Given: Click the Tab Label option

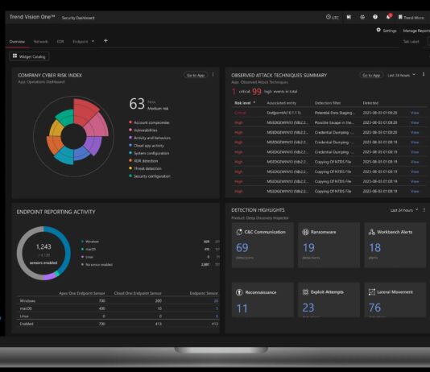Looking at the screenshot, I should [x=411, y=42].
